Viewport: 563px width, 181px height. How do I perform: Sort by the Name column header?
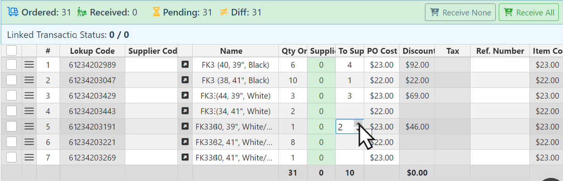pos(231,51)
